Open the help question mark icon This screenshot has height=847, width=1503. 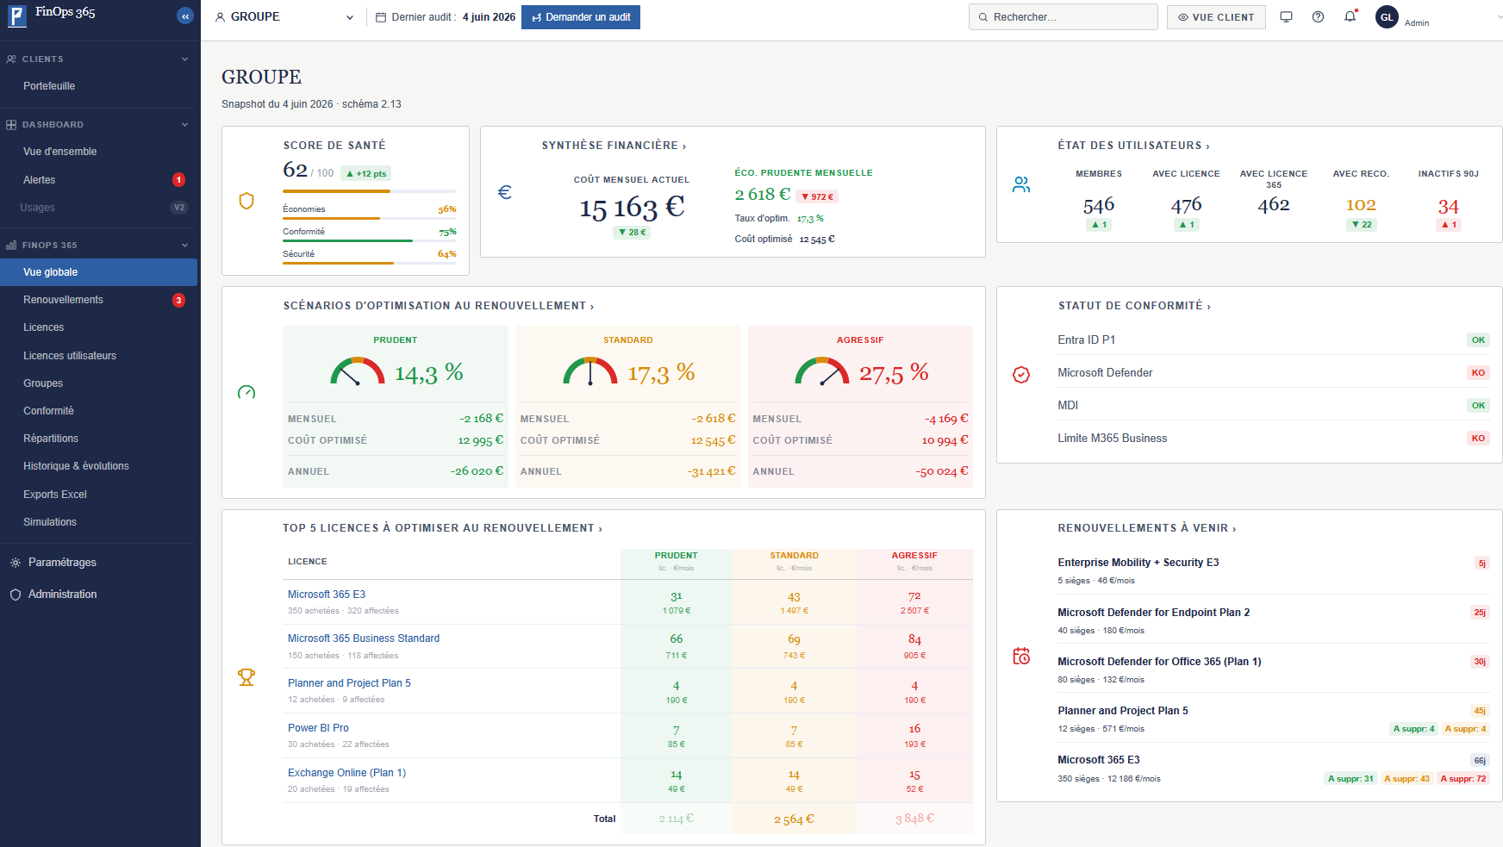click(x=1318, y=17)
